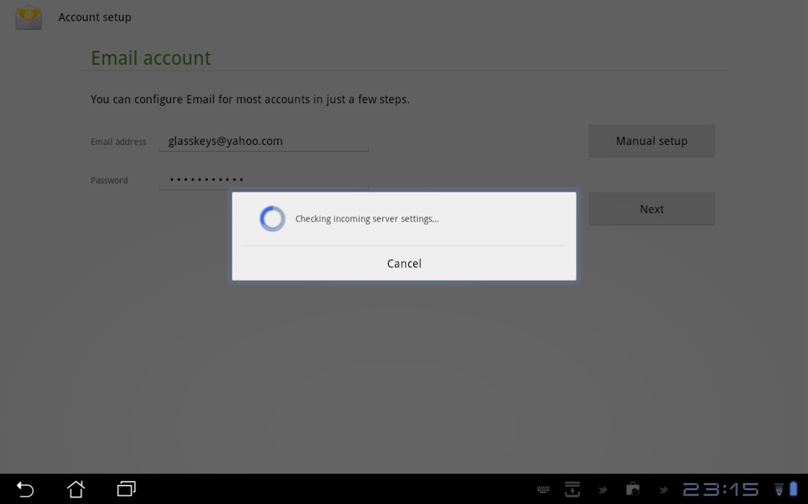Tap Twitter notification right of download icon

click(x=602, y=490)
